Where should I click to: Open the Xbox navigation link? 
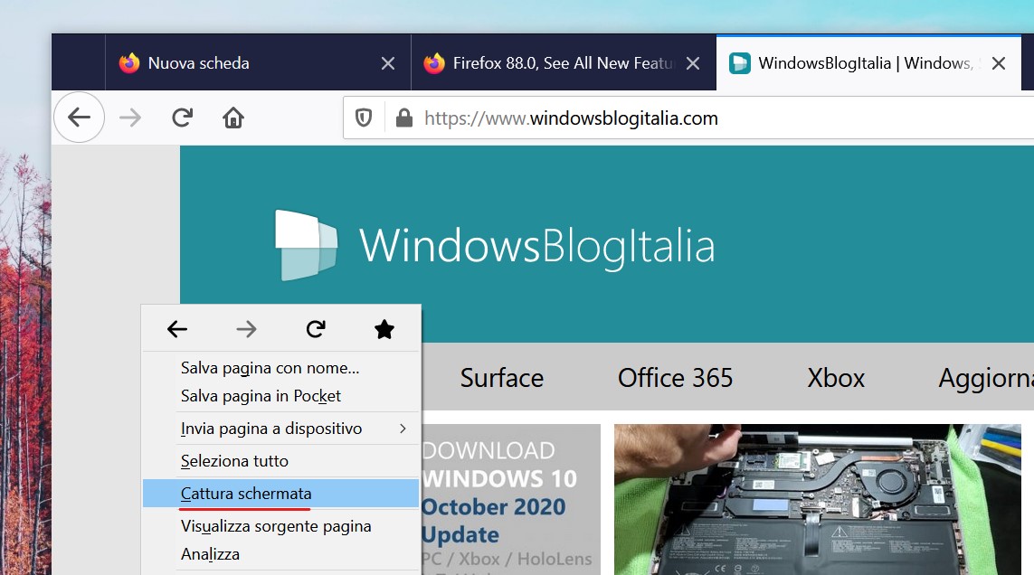coord(836,378)
